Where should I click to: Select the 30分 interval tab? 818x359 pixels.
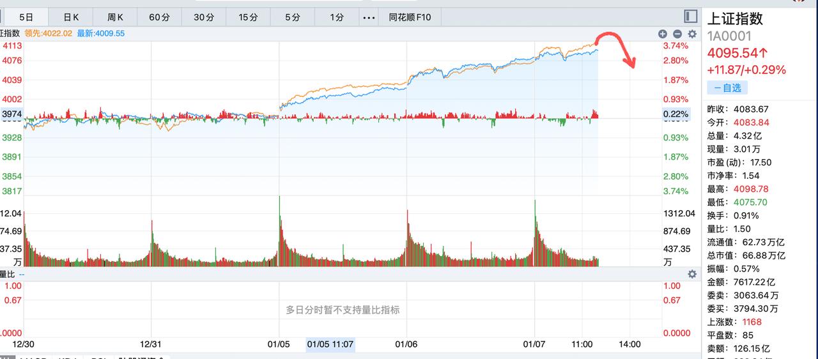[x=203, y=17]
